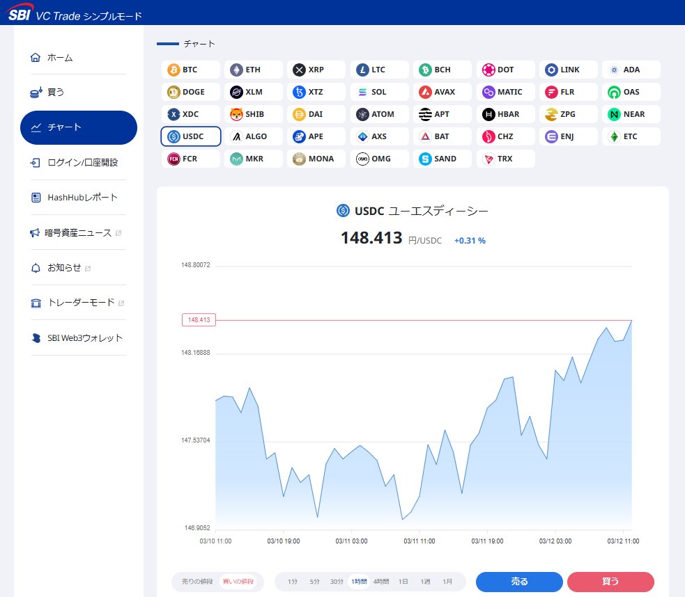Set chart interval to 1分
685x597 pixels.
click(292, 582)
